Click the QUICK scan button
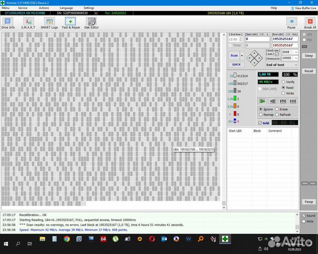This screenshot has width=318, height=254. pyautogui.click(x=236, y=64)
